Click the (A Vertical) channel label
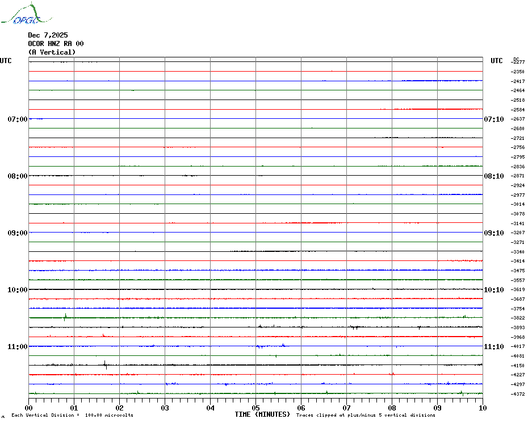 point(52,52)
